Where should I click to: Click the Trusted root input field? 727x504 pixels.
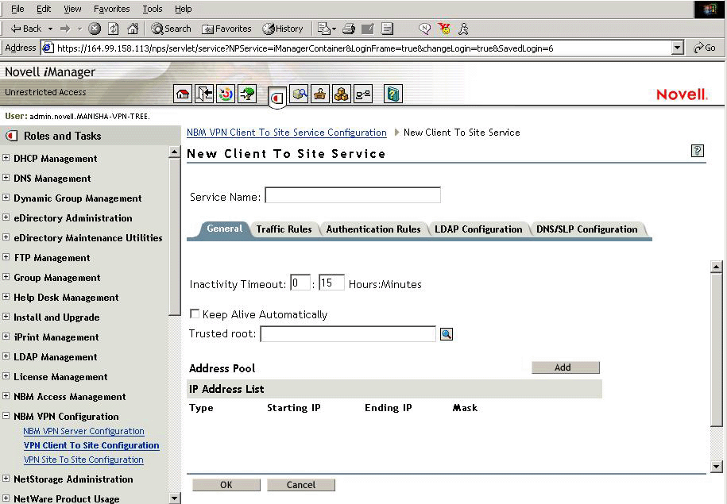(x=348, y=334)
